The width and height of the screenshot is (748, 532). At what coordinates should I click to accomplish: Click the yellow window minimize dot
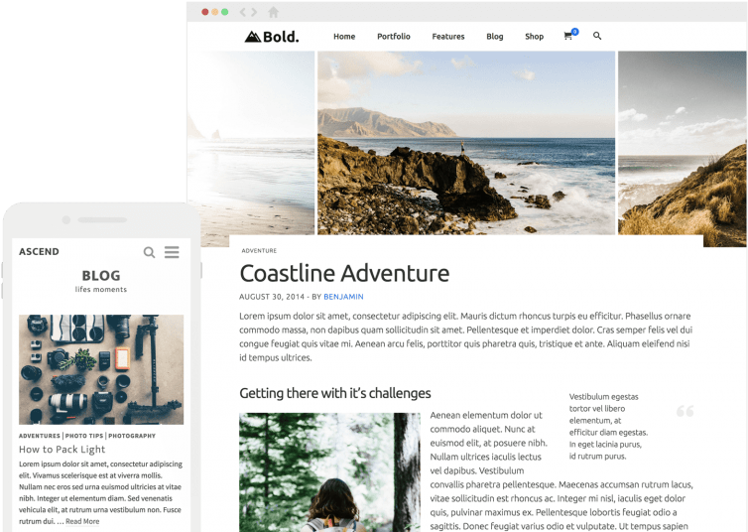[x=215, y=12]
